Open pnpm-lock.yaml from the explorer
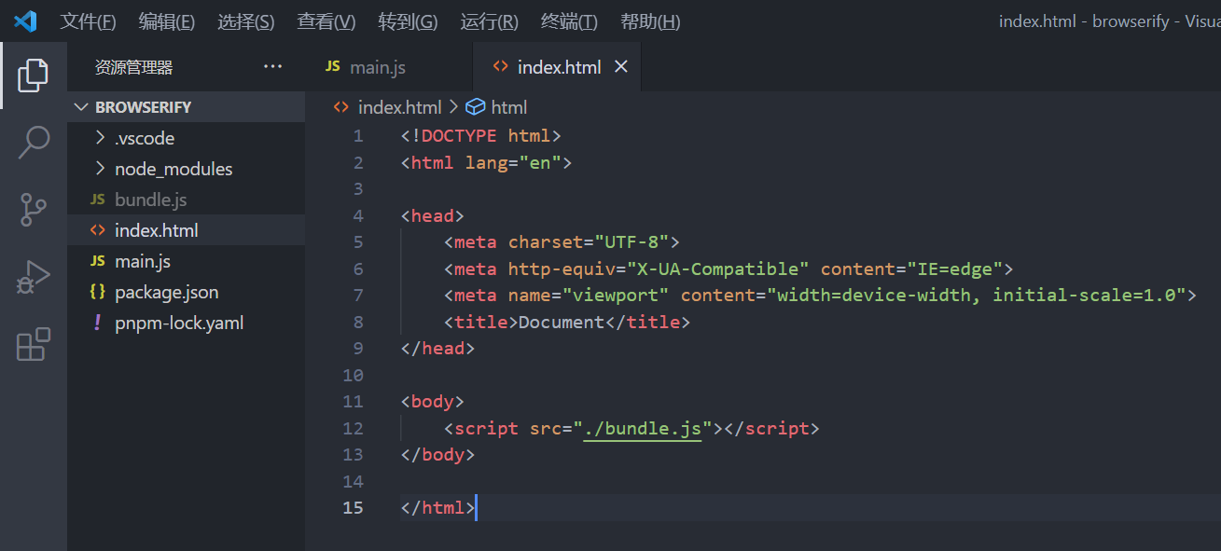Image resolution: width=1221 pixels, height=551 pixels. point(178,323)
